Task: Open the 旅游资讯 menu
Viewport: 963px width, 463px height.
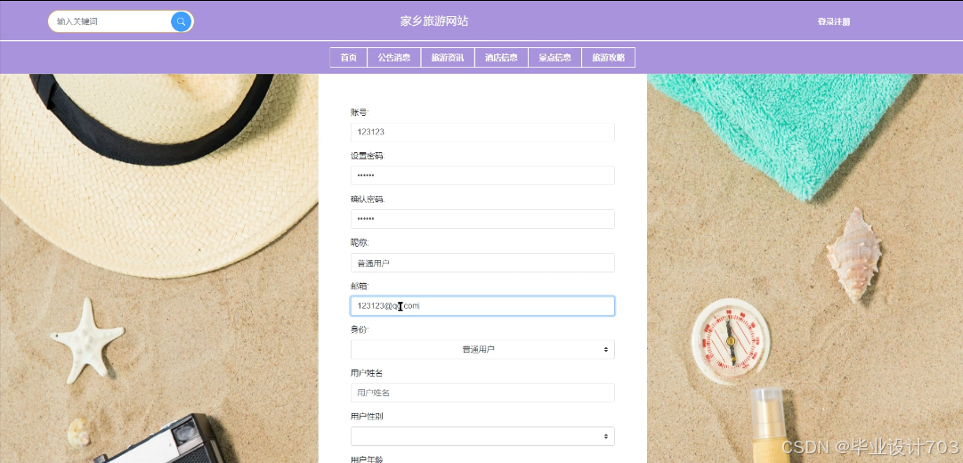Action: coord(447,58)
